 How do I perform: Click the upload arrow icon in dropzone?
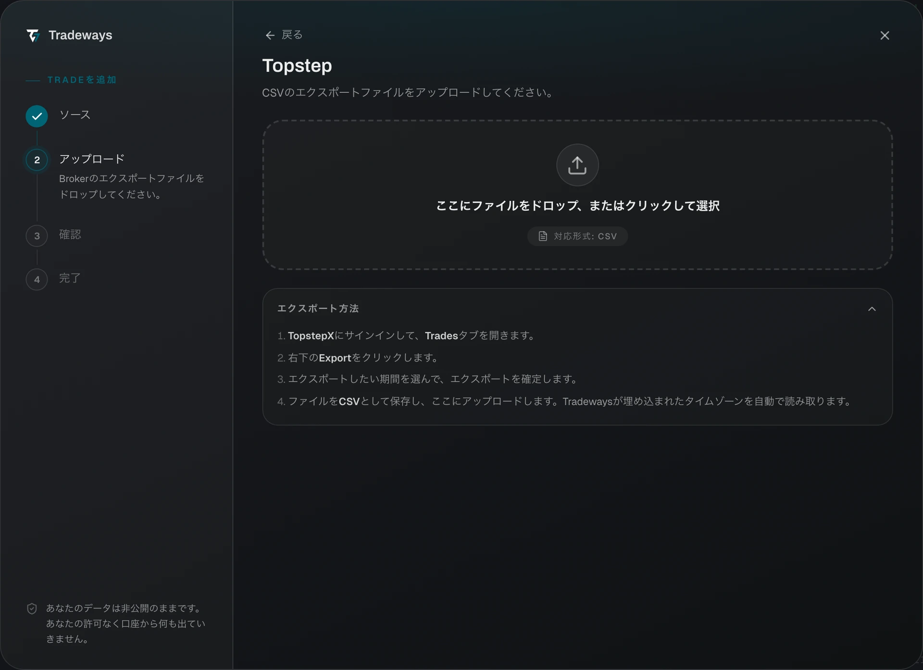coord(577,165)
